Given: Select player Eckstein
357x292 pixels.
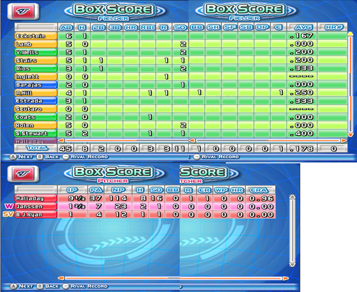Looking at the screenshot, I should coord(36,36).
